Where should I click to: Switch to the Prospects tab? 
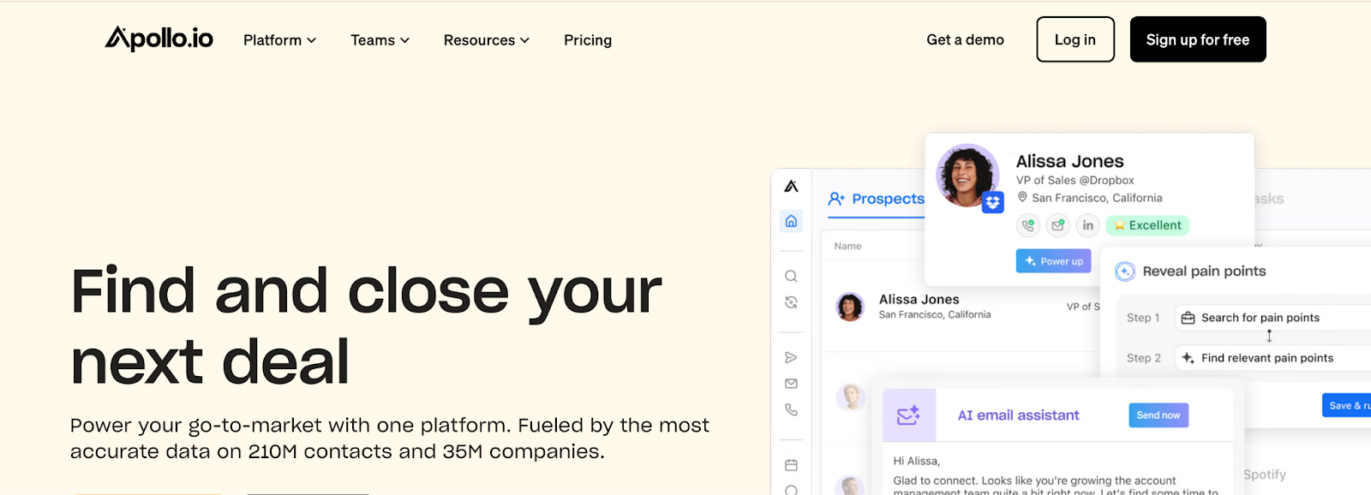[x=877, y=199]
